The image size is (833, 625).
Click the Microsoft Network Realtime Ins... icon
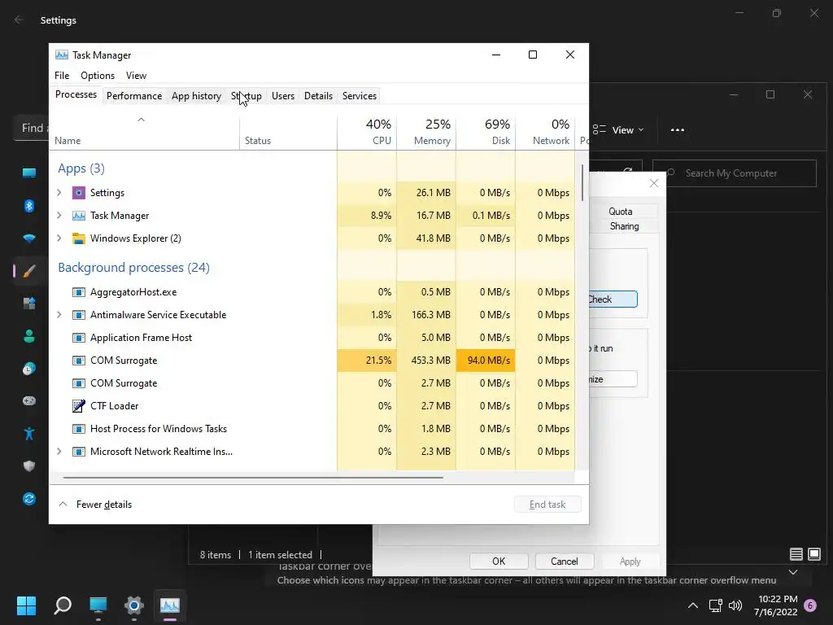click(79, 452)
